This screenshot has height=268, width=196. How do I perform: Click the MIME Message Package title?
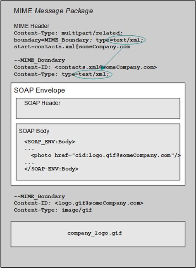point(53,11)
